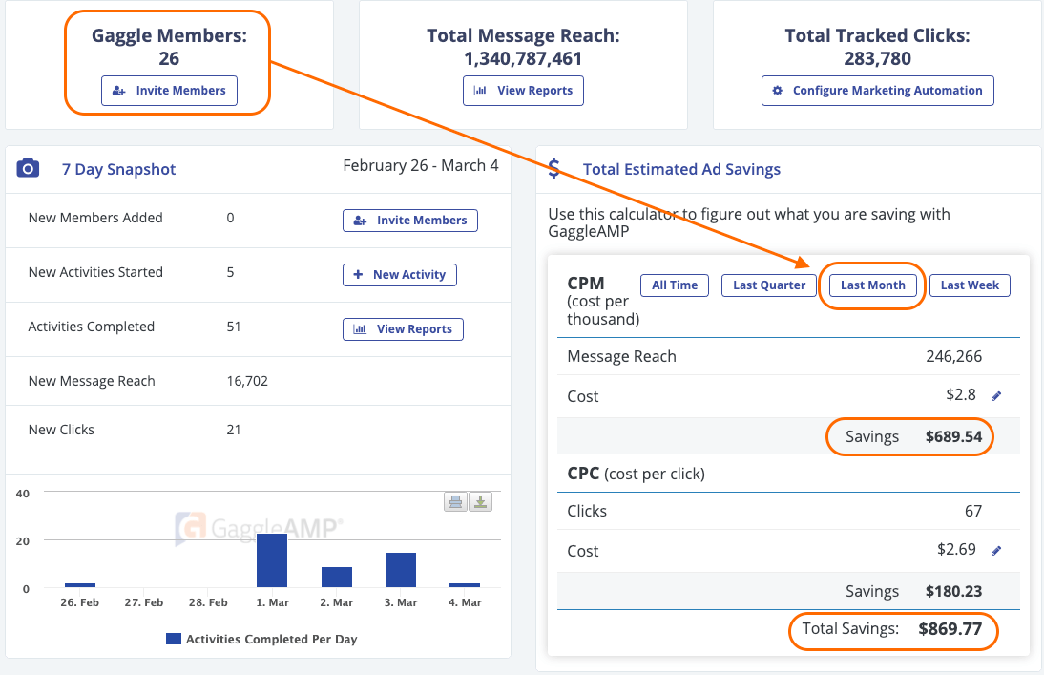The width and height of the screenshot is (1044, 675).
Task: Open the pencil edit icon beside CPC cost
Action: (x=994, y=550)
